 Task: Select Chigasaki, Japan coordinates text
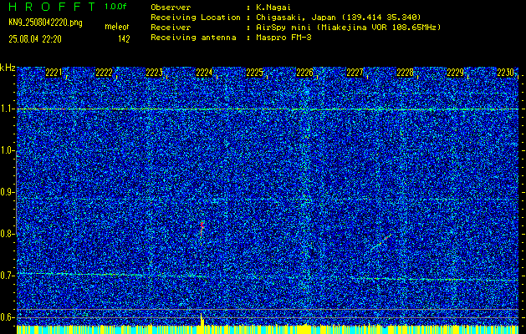tap(338, 17)
